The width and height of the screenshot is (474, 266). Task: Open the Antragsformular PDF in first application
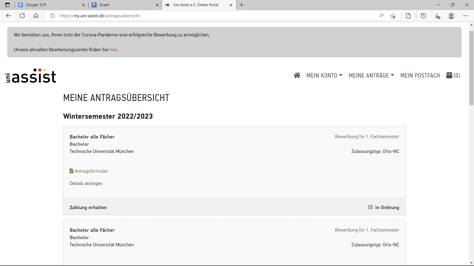click(x=89, y=171)
